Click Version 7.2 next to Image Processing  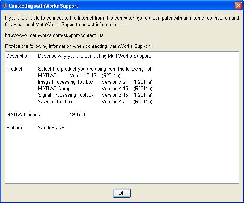(113, 82)
